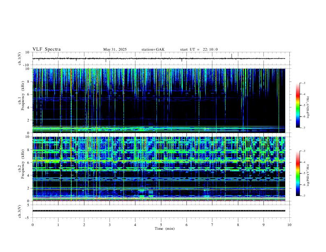Click the "VLF Spectra" title text

(47, 49)
